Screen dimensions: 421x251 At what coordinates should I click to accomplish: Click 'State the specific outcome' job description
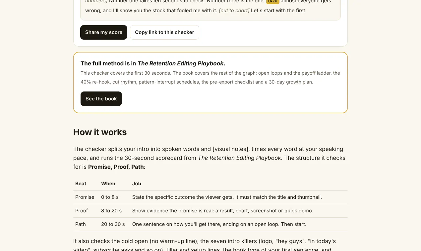[227, 197]
